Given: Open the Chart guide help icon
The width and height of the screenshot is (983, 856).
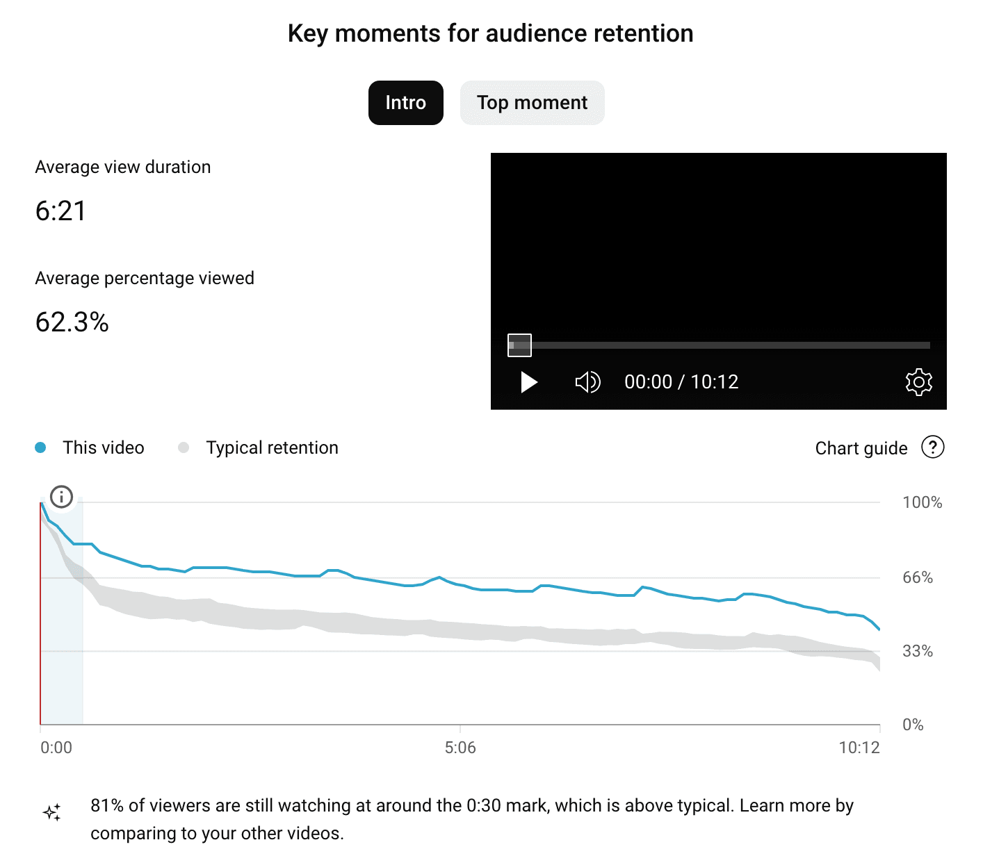Looking at the screenshot, I should click(933, 448).
